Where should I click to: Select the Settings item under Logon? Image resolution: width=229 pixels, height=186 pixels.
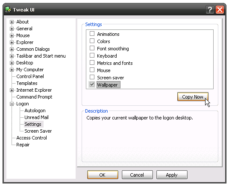(33, 124)
